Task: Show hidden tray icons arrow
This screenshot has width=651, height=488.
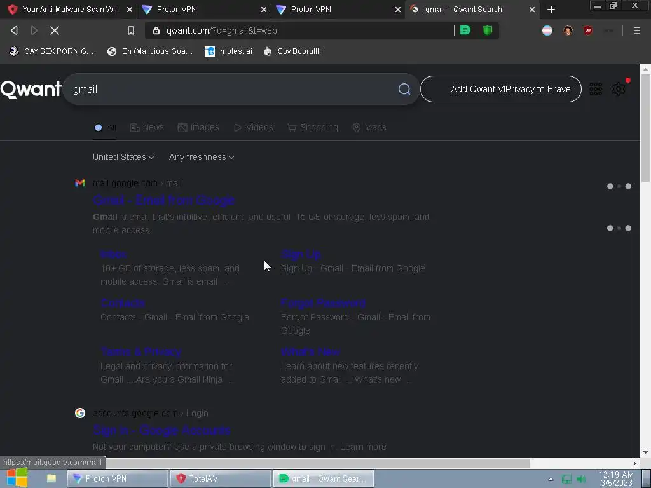Action: [551, 479]
